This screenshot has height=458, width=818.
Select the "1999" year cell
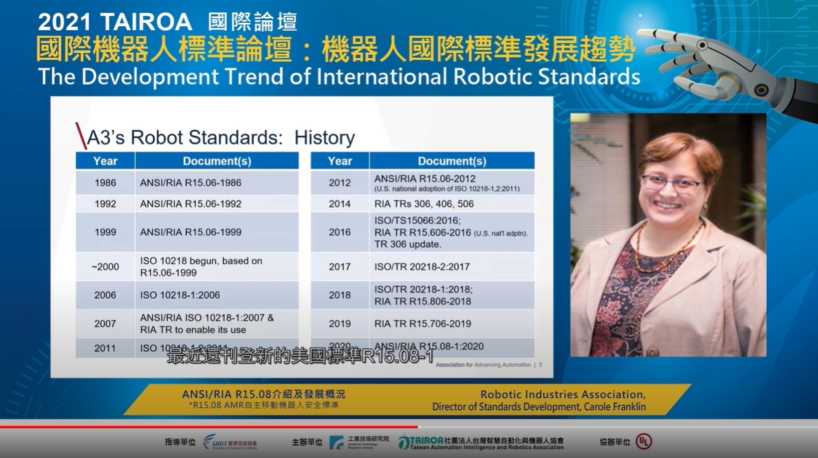[x=105, y=232]
